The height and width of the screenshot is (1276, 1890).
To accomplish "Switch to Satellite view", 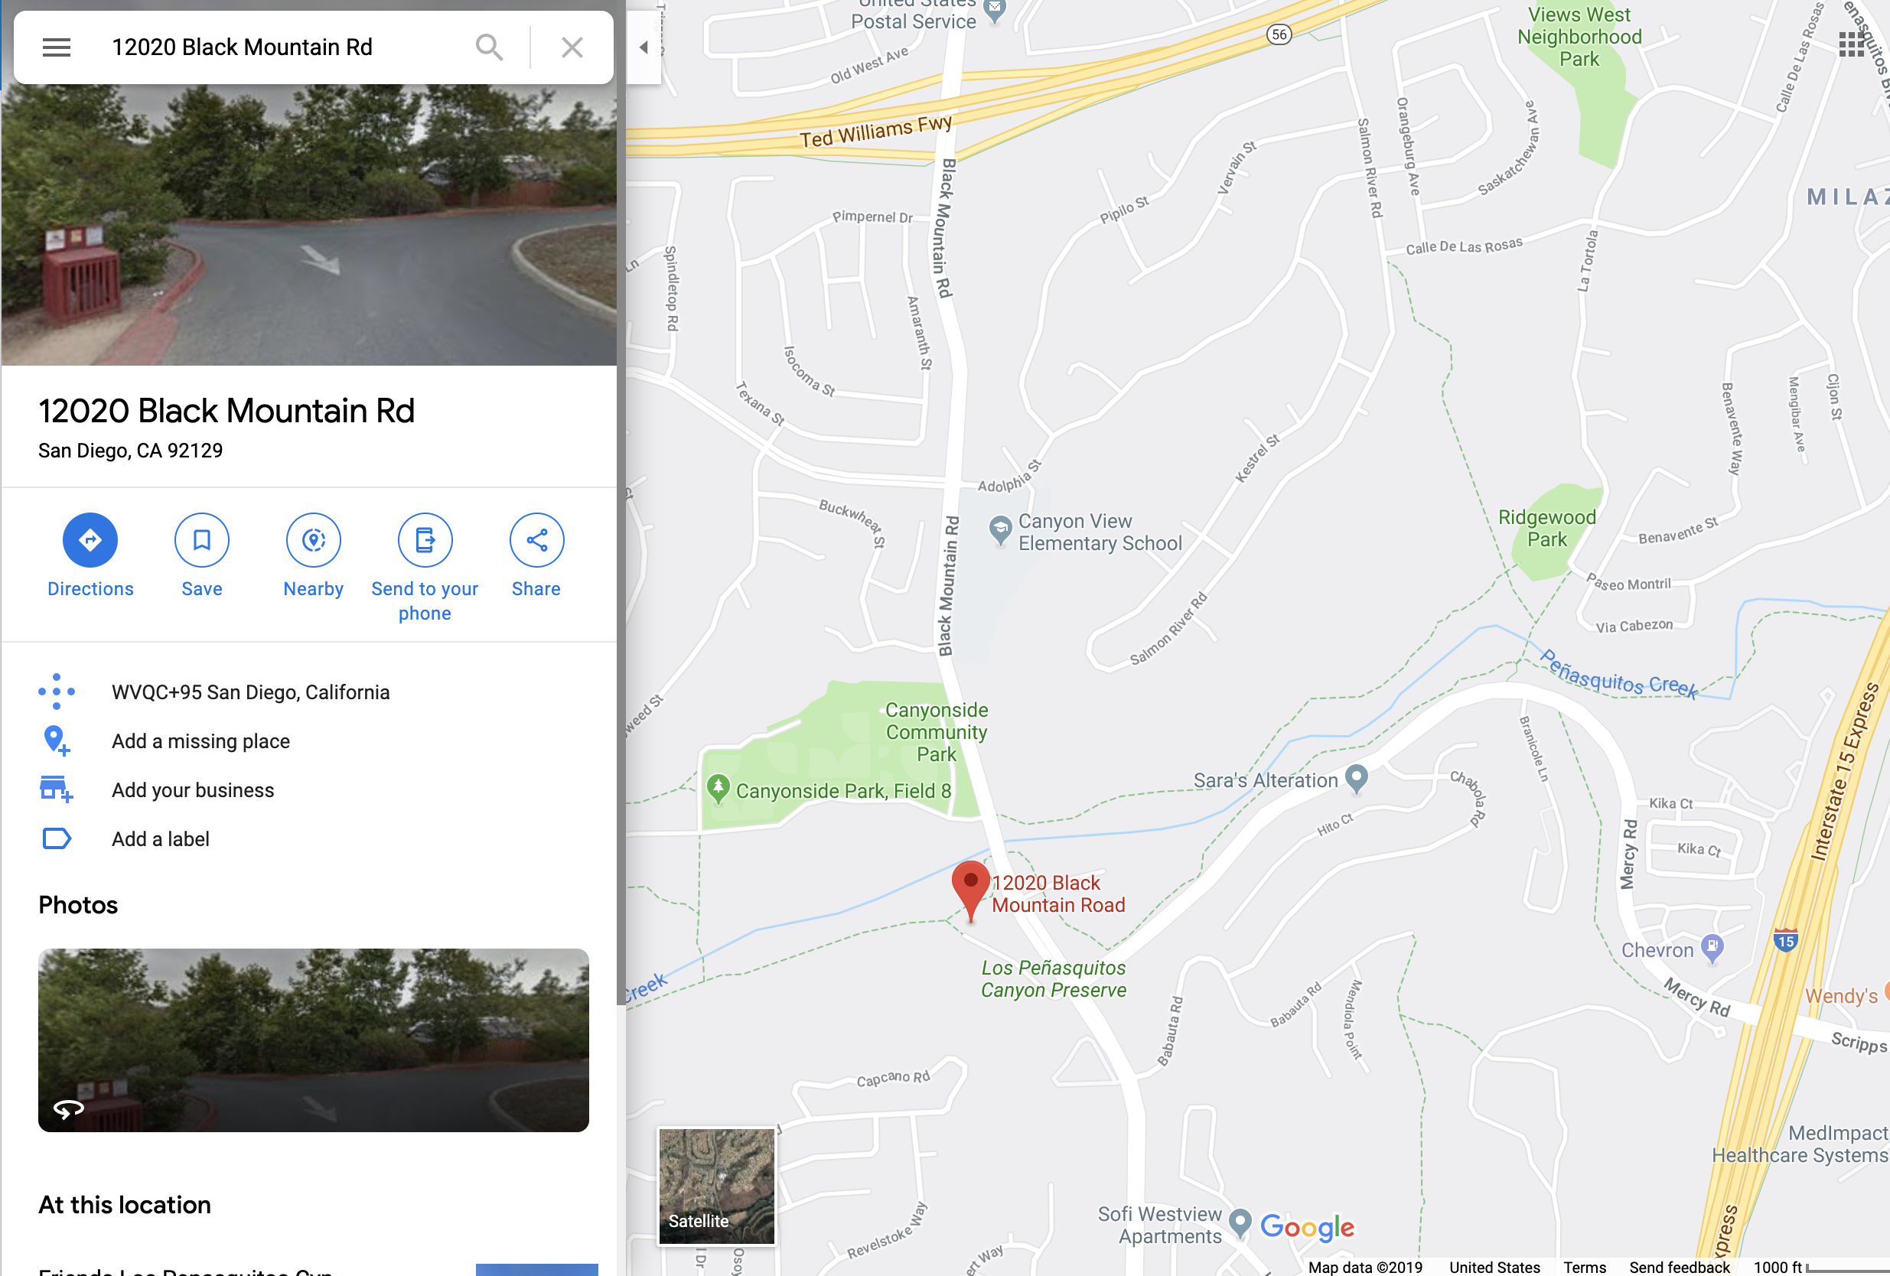I will pyautogui.click(x=715, y=1186).
